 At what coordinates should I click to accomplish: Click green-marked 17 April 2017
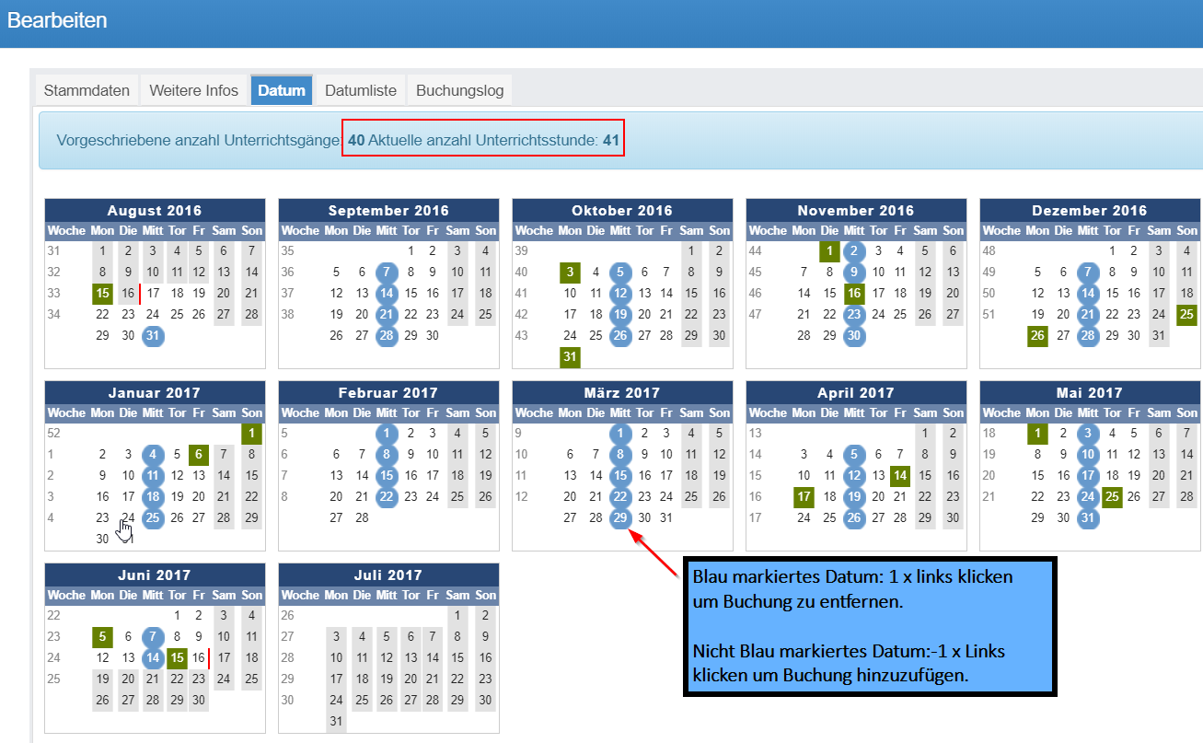point(804,497)
